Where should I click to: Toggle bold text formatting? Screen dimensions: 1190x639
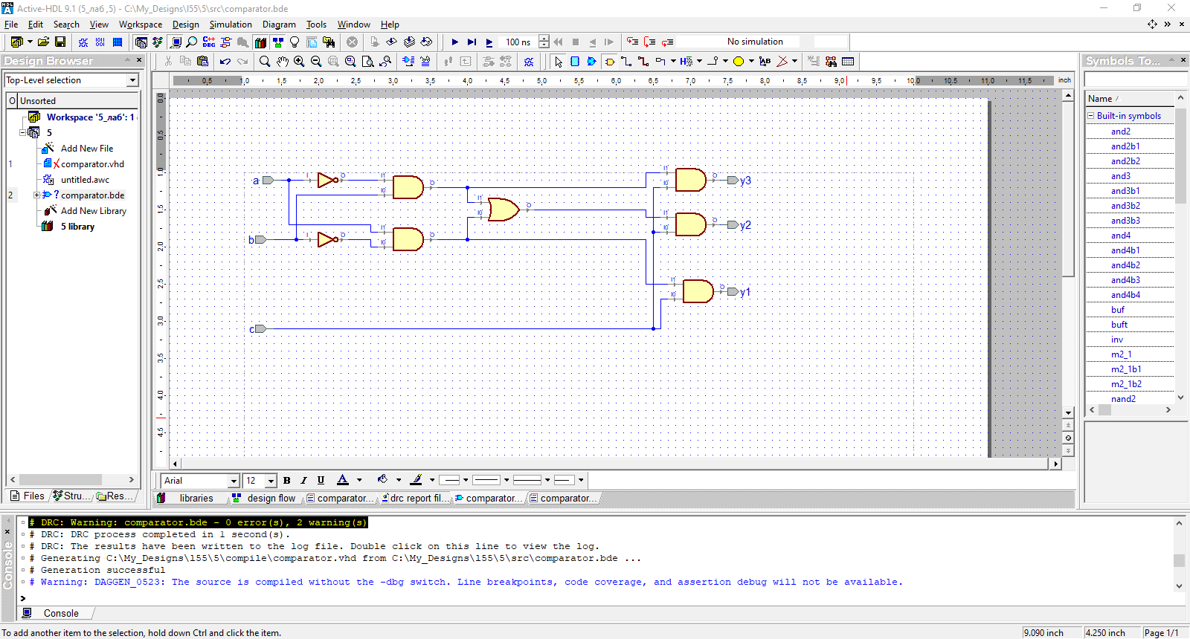[x=286, y=481]
